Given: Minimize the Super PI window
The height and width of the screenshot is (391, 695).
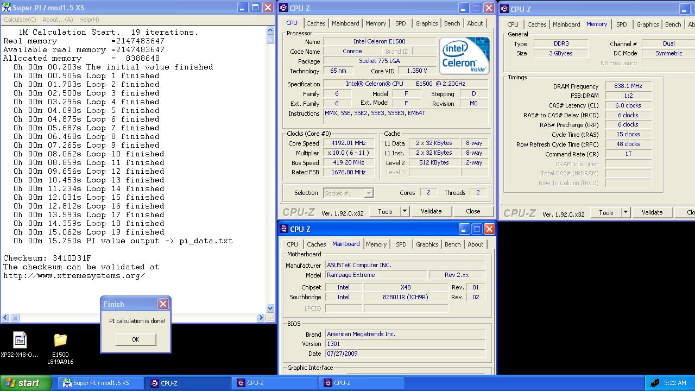Looking at the screenshot, I should (x=244, y=8).
